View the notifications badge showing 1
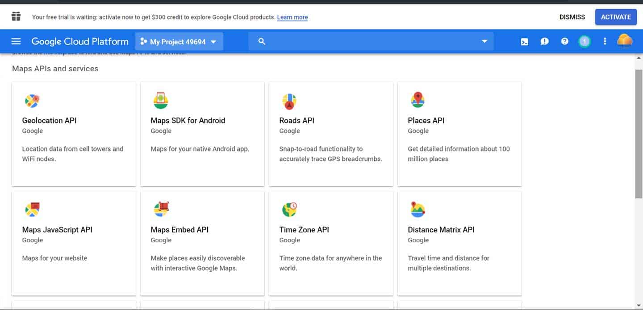 (x=584, y=41)
